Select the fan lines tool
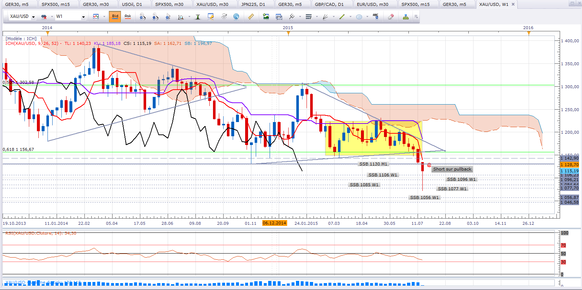This screenshot has height=290, width=582. coord(325,17)
